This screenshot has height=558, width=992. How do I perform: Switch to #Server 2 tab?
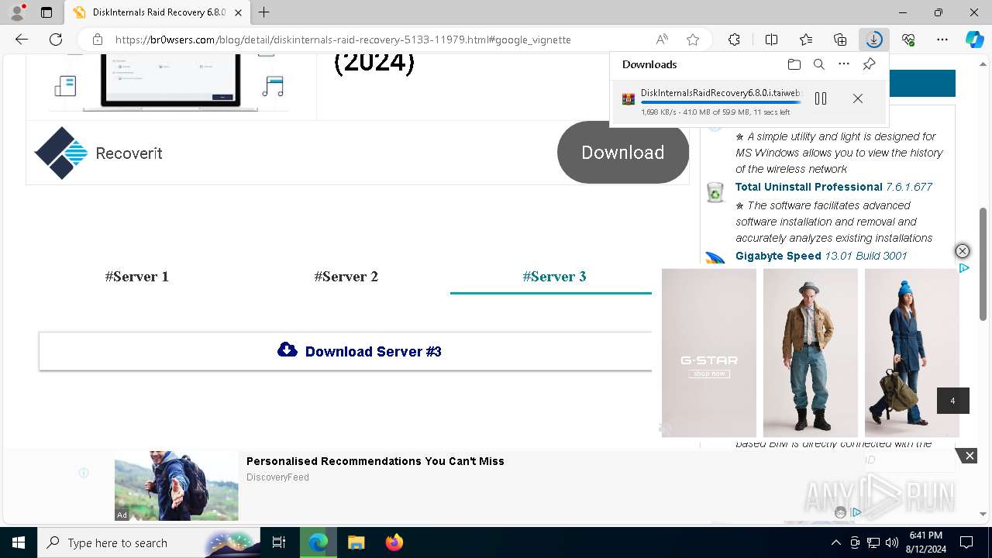pos(346,277)
